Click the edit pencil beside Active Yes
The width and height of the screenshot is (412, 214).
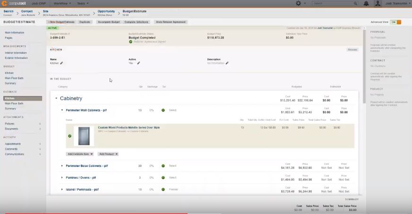pyautogui.click(x=138, y=63)
